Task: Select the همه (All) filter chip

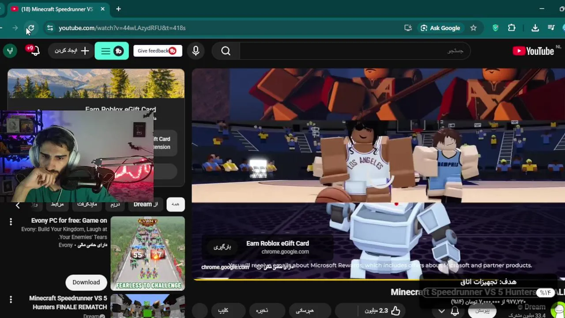Action: [175, 204]
